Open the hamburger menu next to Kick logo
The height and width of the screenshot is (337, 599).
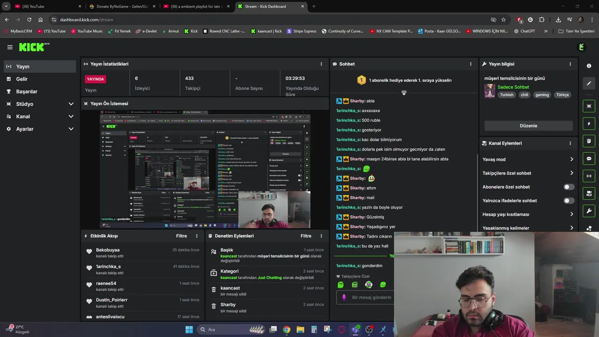(10, 47)
